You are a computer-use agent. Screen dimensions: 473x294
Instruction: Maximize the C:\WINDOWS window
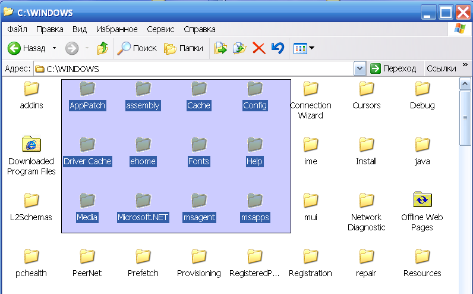tap(446, 12)
